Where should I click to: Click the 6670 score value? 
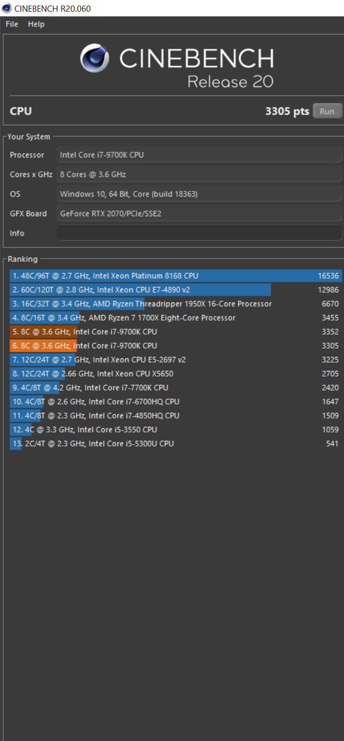pos(330,304)
